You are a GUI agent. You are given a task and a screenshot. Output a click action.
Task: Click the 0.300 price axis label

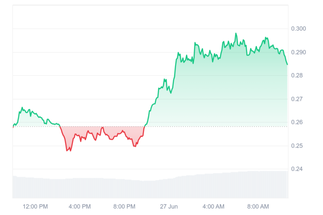pos(298,28)
